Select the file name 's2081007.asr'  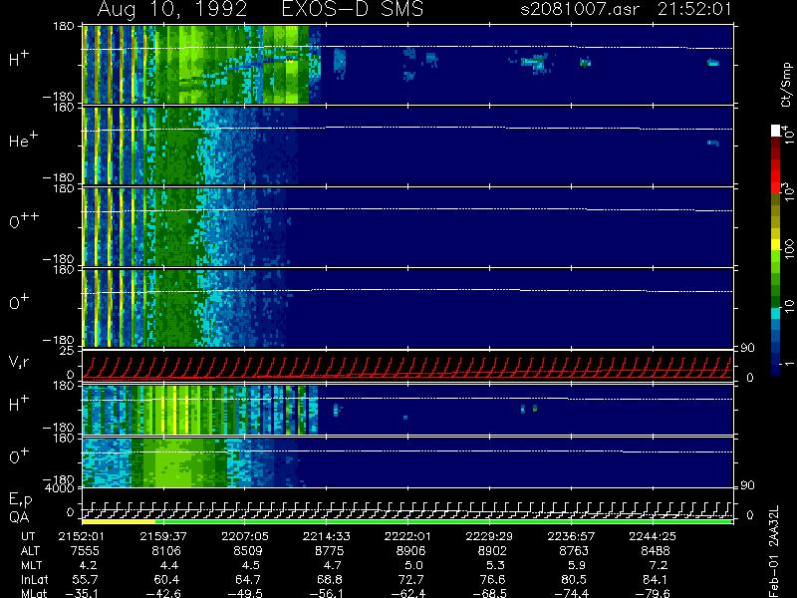pos(580,9)
